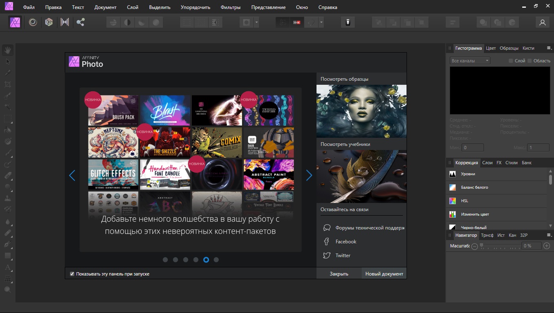Select the Move tool in left toolbar
This screenshot has width=554, height=313.
[x=8, y=62]
